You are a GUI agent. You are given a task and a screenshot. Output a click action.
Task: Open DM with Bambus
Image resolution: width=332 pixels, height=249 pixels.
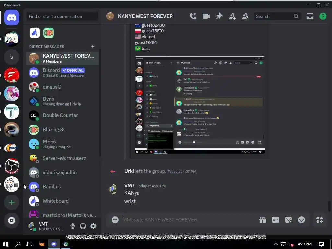(x=63, y=187)
